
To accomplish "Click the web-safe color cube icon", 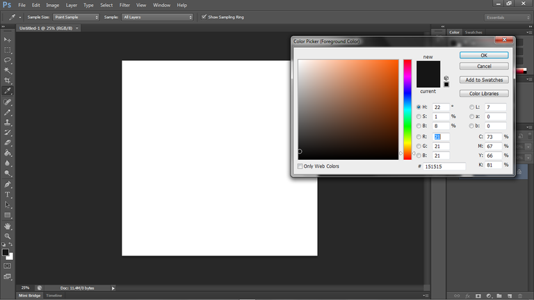I will [446, 78].
